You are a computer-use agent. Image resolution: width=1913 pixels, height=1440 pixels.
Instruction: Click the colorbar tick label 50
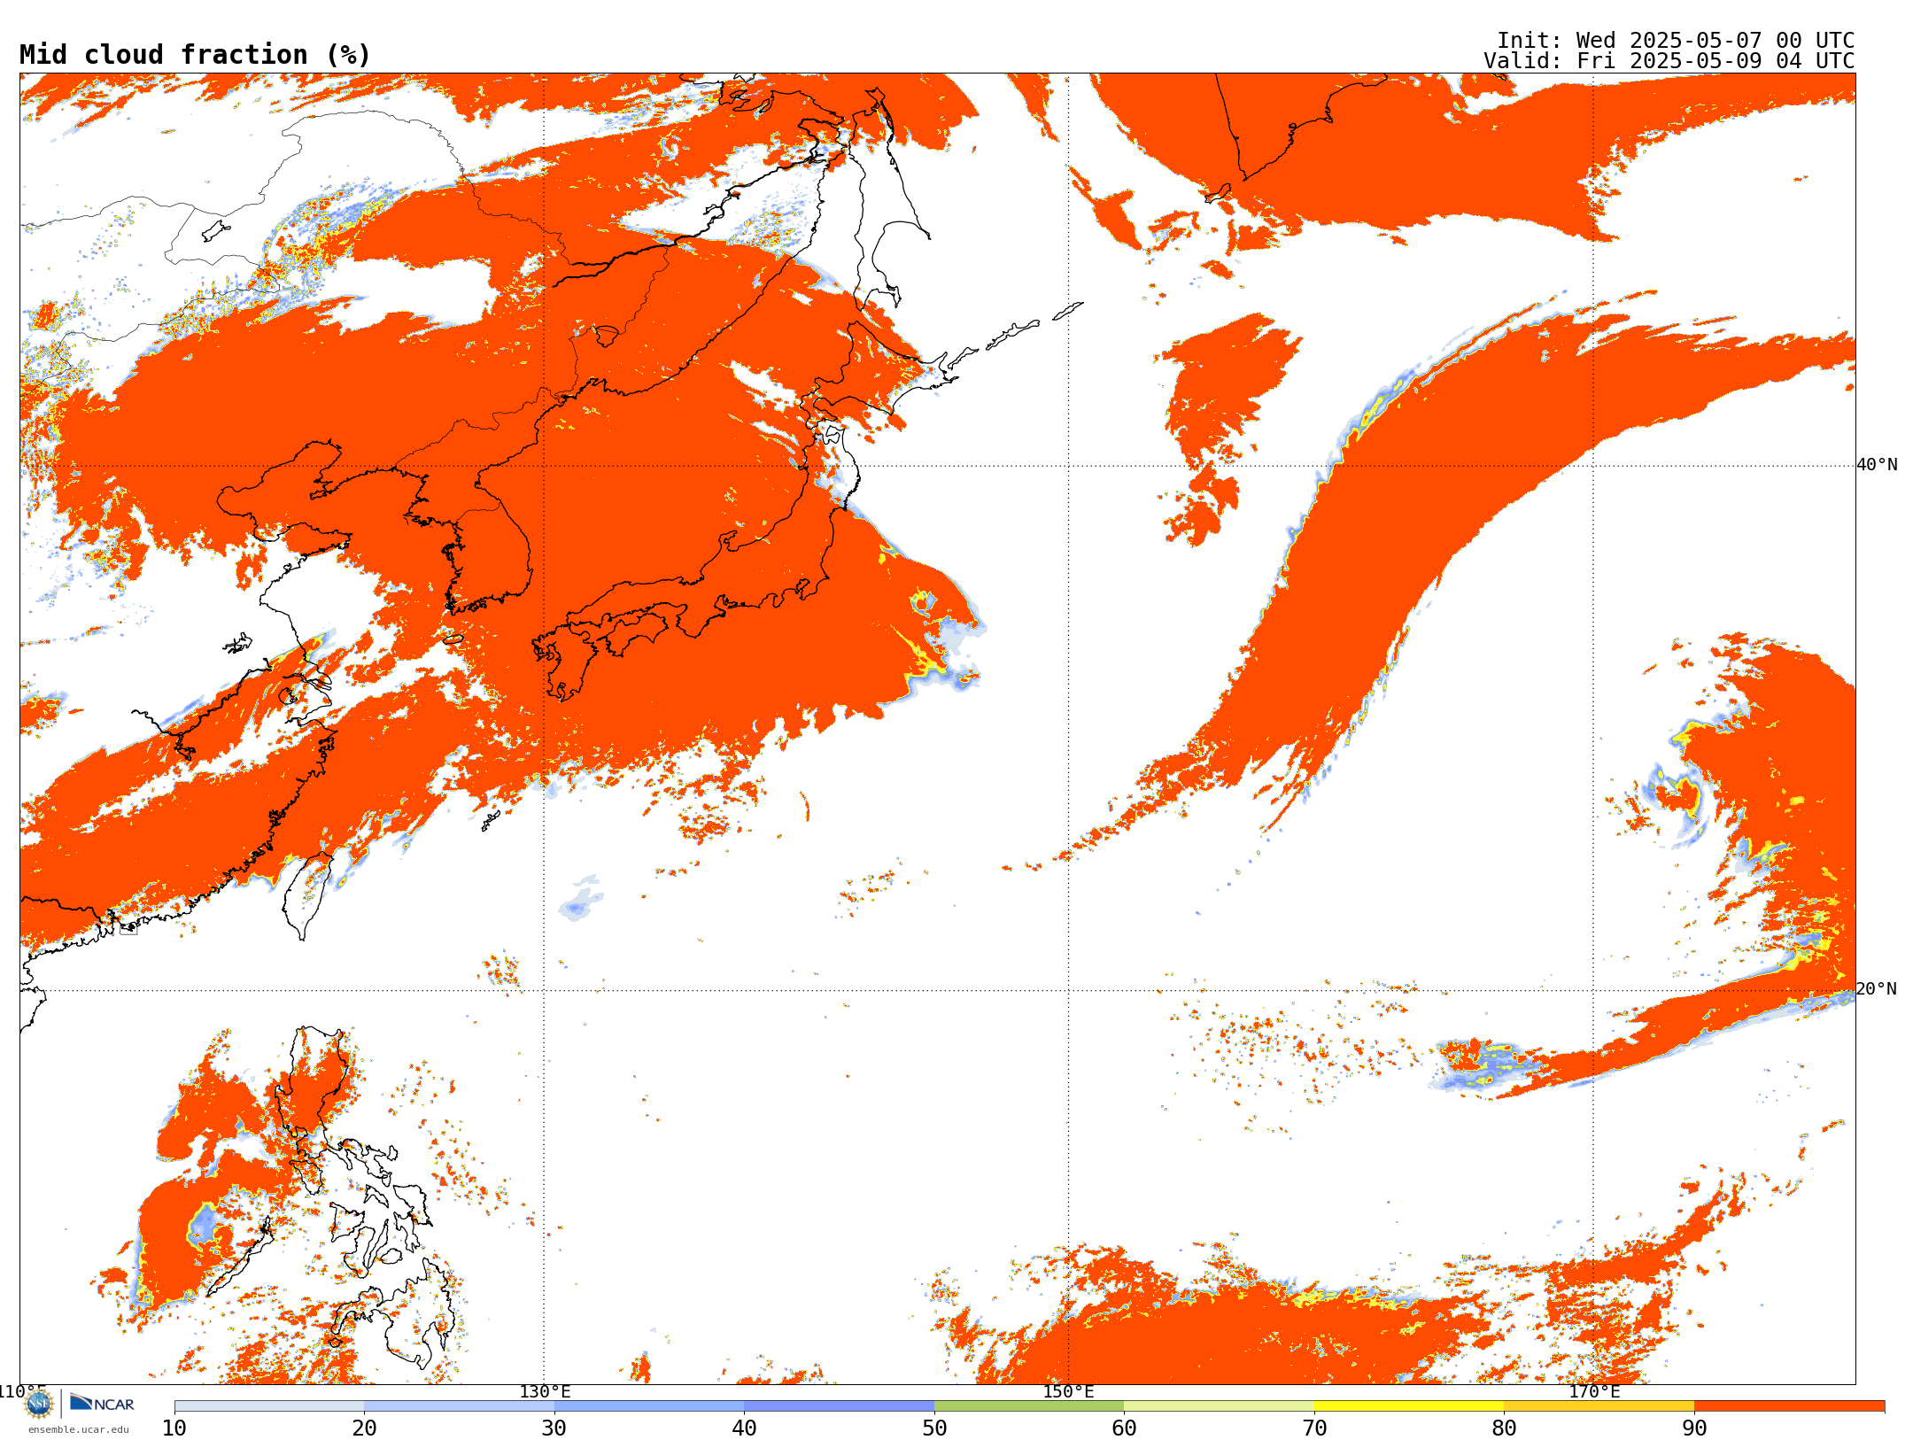934,1428
